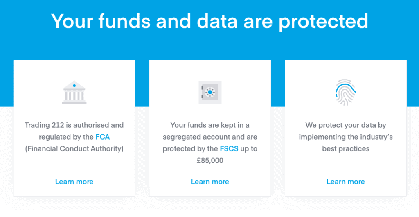419x217 pixels.
Task: Click 'regulated by the' text
Action: click(x=66, y=137)
